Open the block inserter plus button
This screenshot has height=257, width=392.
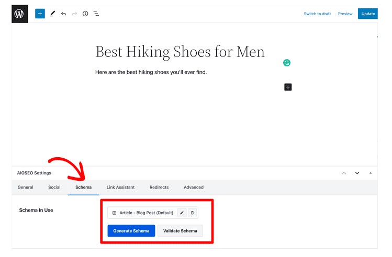click(40, 14)
